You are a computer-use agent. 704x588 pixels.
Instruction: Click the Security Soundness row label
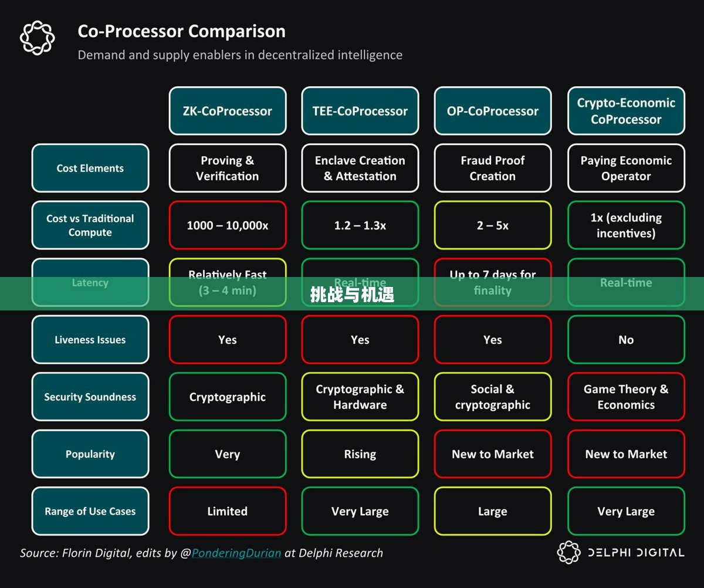point(90,397)
